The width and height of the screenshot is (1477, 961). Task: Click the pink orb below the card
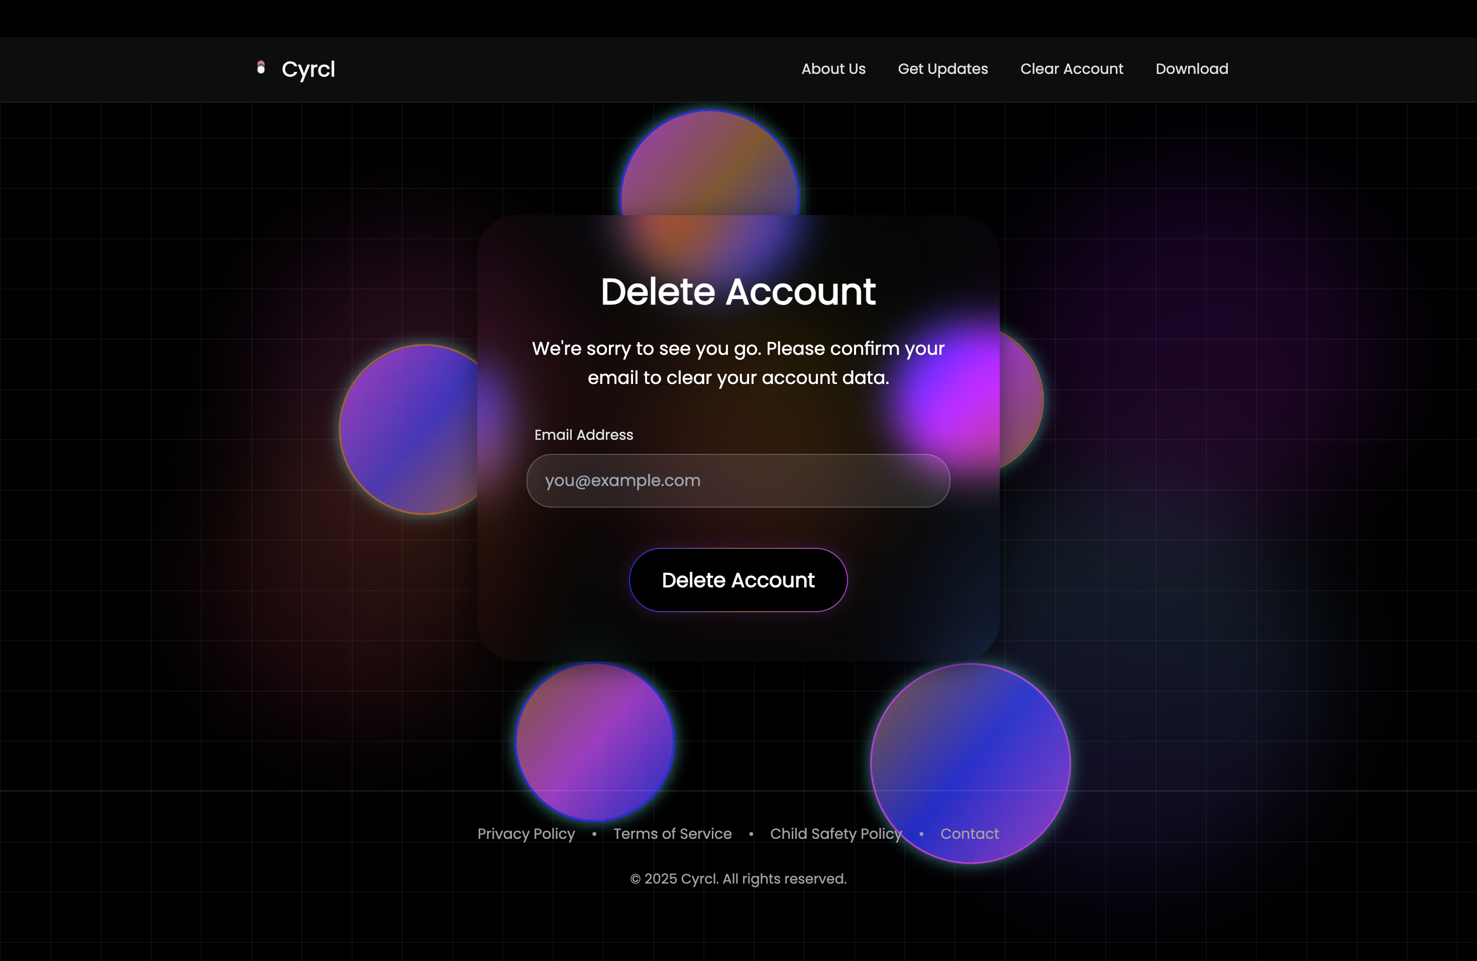pyautogui.click(x=594, y=742)
